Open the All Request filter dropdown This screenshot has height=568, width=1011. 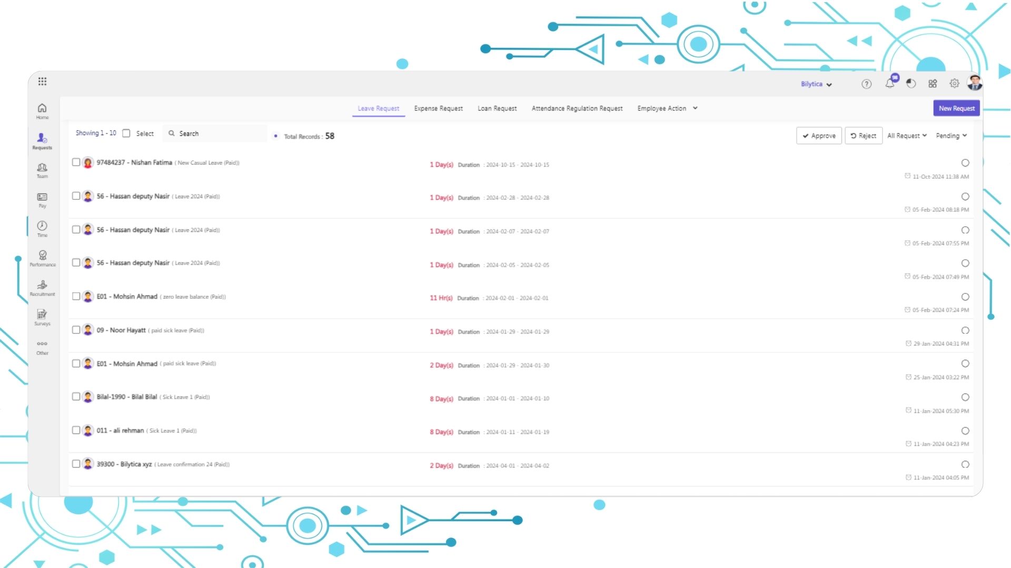[906, 135]
